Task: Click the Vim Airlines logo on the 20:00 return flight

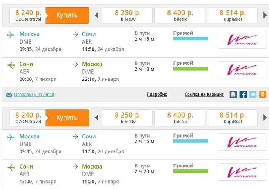Action: (242, 70)
